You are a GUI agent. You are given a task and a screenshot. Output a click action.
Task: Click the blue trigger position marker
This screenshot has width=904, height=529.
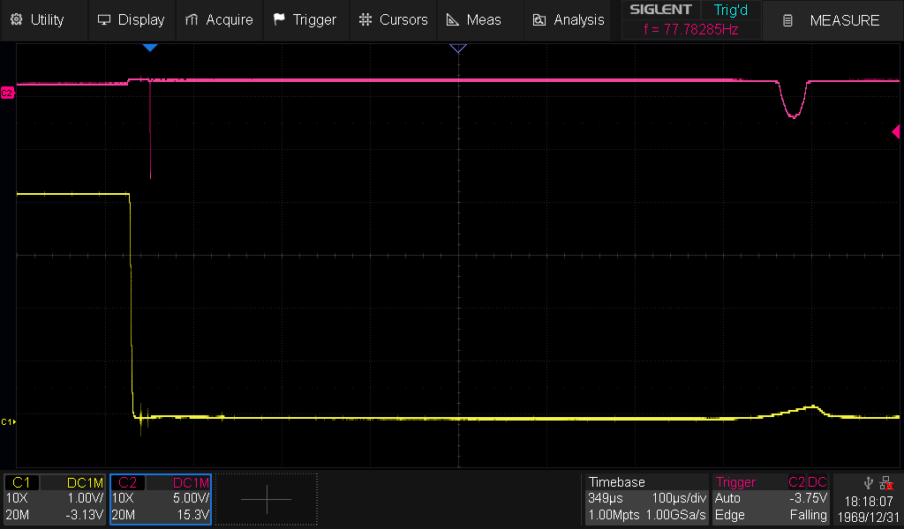(x=150, y=48)
